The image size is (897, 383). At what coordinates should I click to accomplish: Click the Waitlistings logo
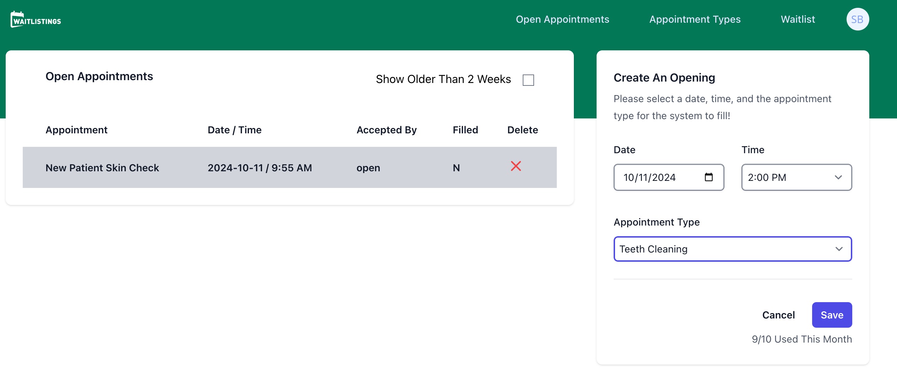(x=36, y=20)
